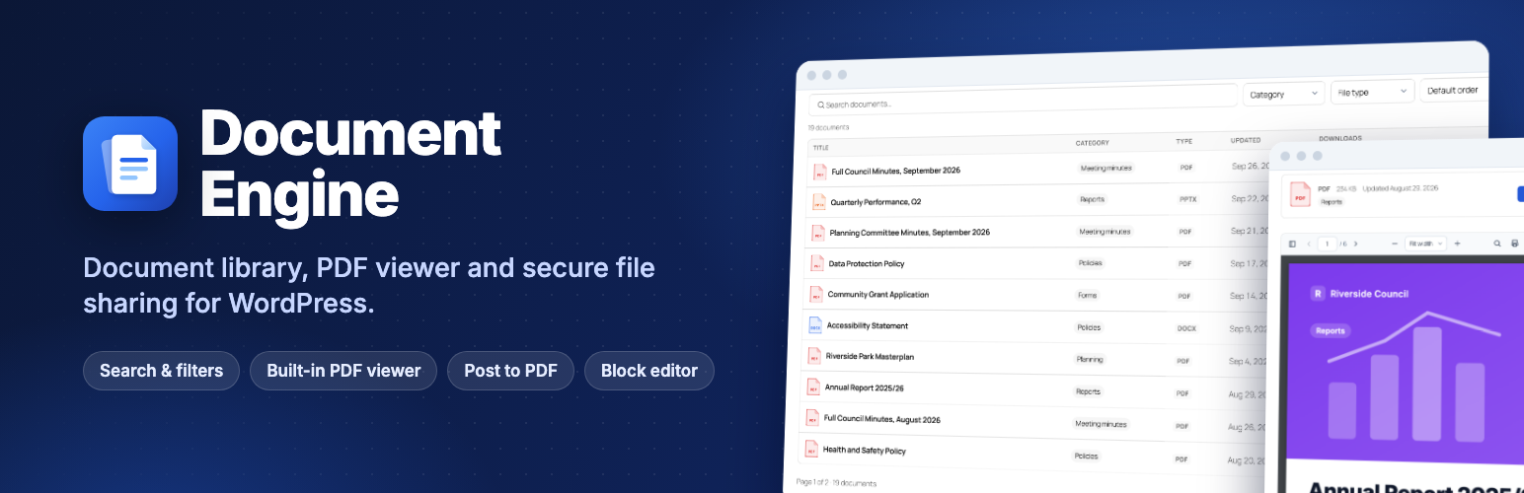The height and width of the screenshot is (493, 1524).
Task: Click the large PDF file icon in the viewer header
Action: pos(1301,195)
